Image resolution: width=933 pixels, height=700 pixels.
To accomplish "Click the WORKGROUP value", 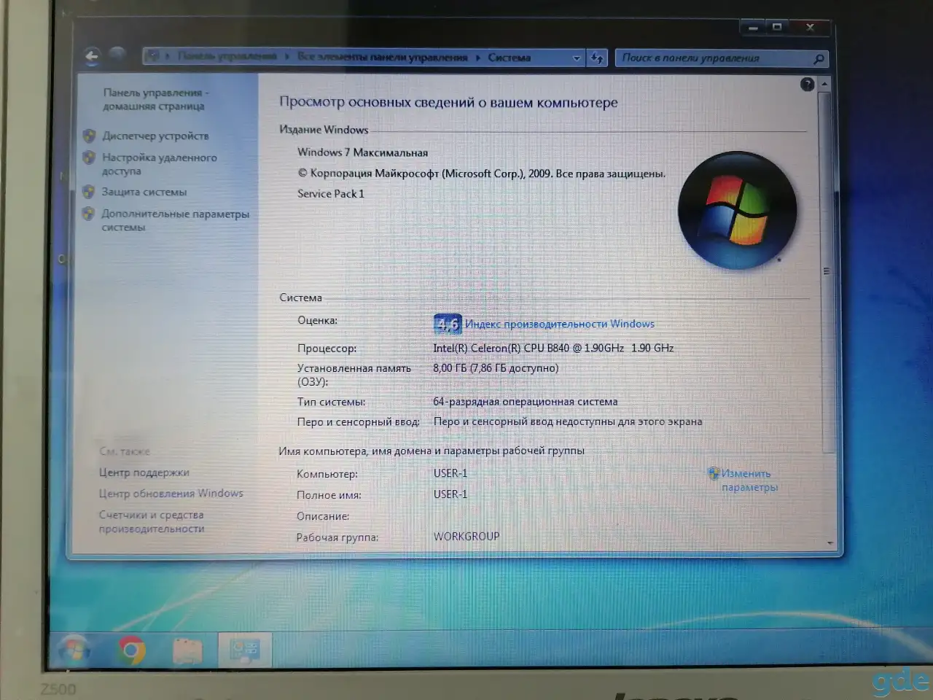I will click(466, 537).
